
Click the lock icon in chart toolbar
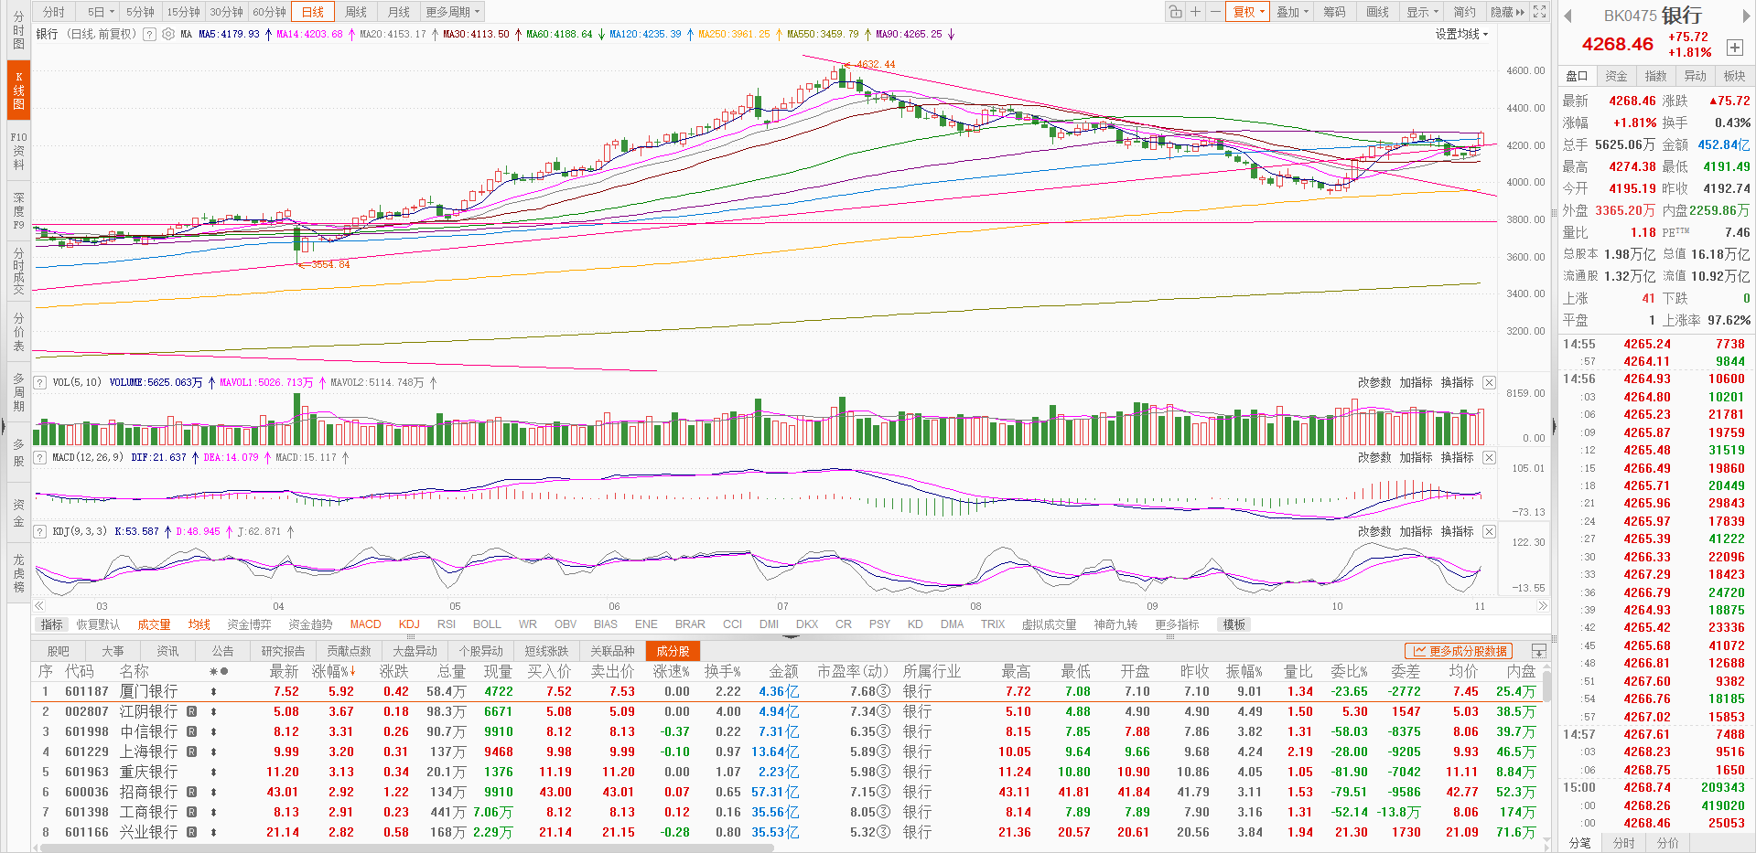pyautogui.click(x=1175, y=12)
